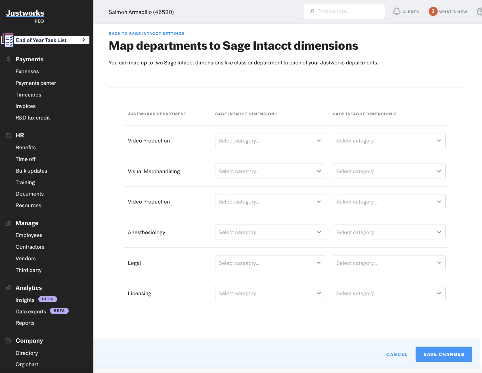Click What's New label

(x=453, y=12)
